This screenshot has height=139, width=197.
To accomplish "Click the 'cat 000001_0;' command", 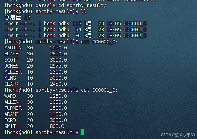I will pyautogui.click(x=99, y=90).
